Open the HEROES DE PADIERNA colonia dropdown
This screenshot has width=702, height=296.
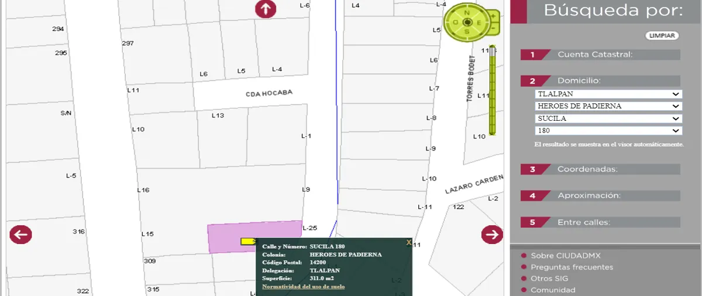(x=608, y=106)
